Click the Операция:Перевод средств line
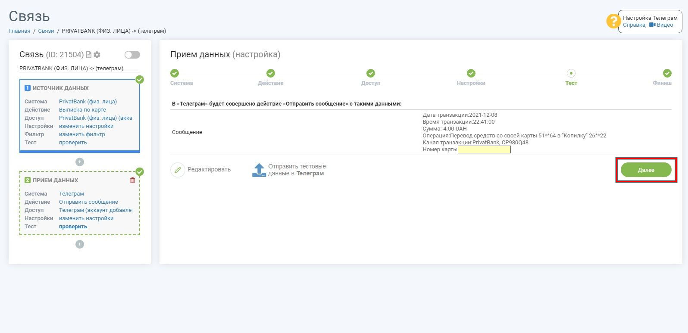688x333 pixels. coord(514,136)
